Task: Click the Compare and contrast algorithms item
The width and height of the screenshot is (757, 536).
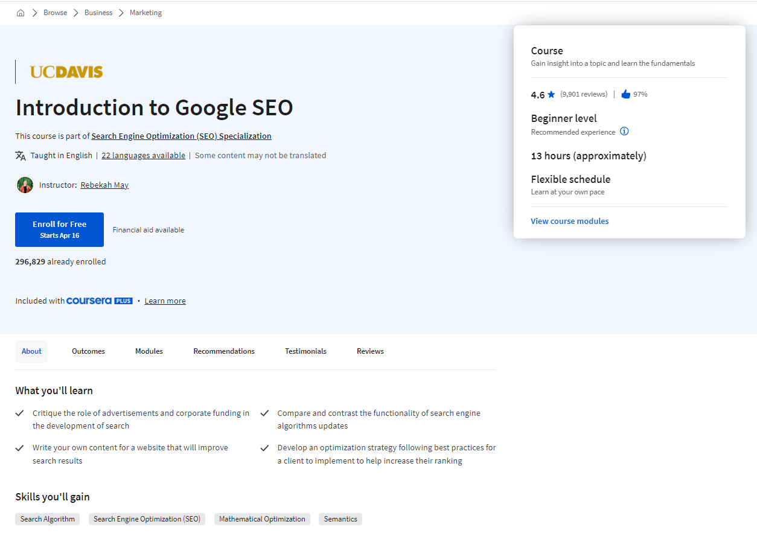Action: 379,420
